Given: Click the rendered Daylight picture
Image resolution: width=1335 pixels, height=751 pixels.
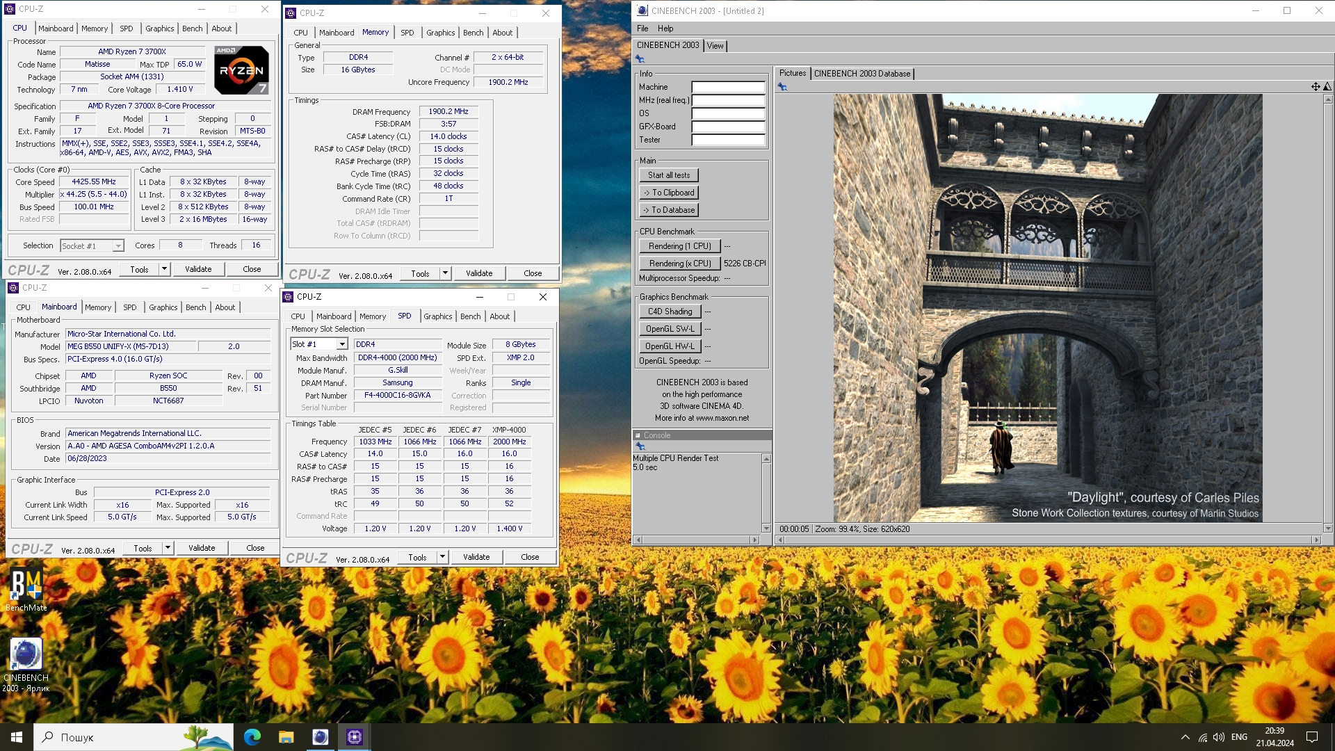Looking at the screenshot, I should 1048,308.
